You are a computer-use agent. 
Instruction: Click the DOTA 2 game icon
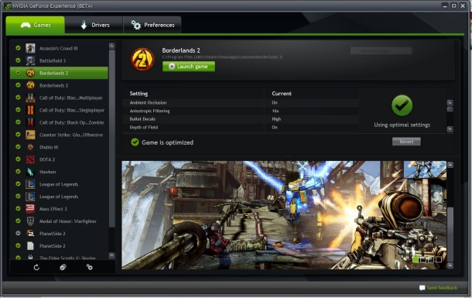(30, 159)
